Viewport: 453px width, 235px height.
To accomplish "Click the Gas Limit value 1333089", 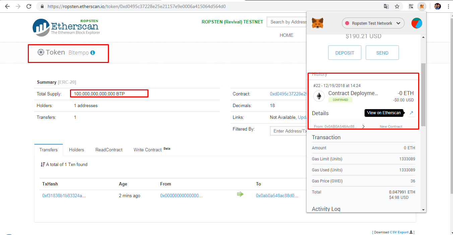I will 407,159.
